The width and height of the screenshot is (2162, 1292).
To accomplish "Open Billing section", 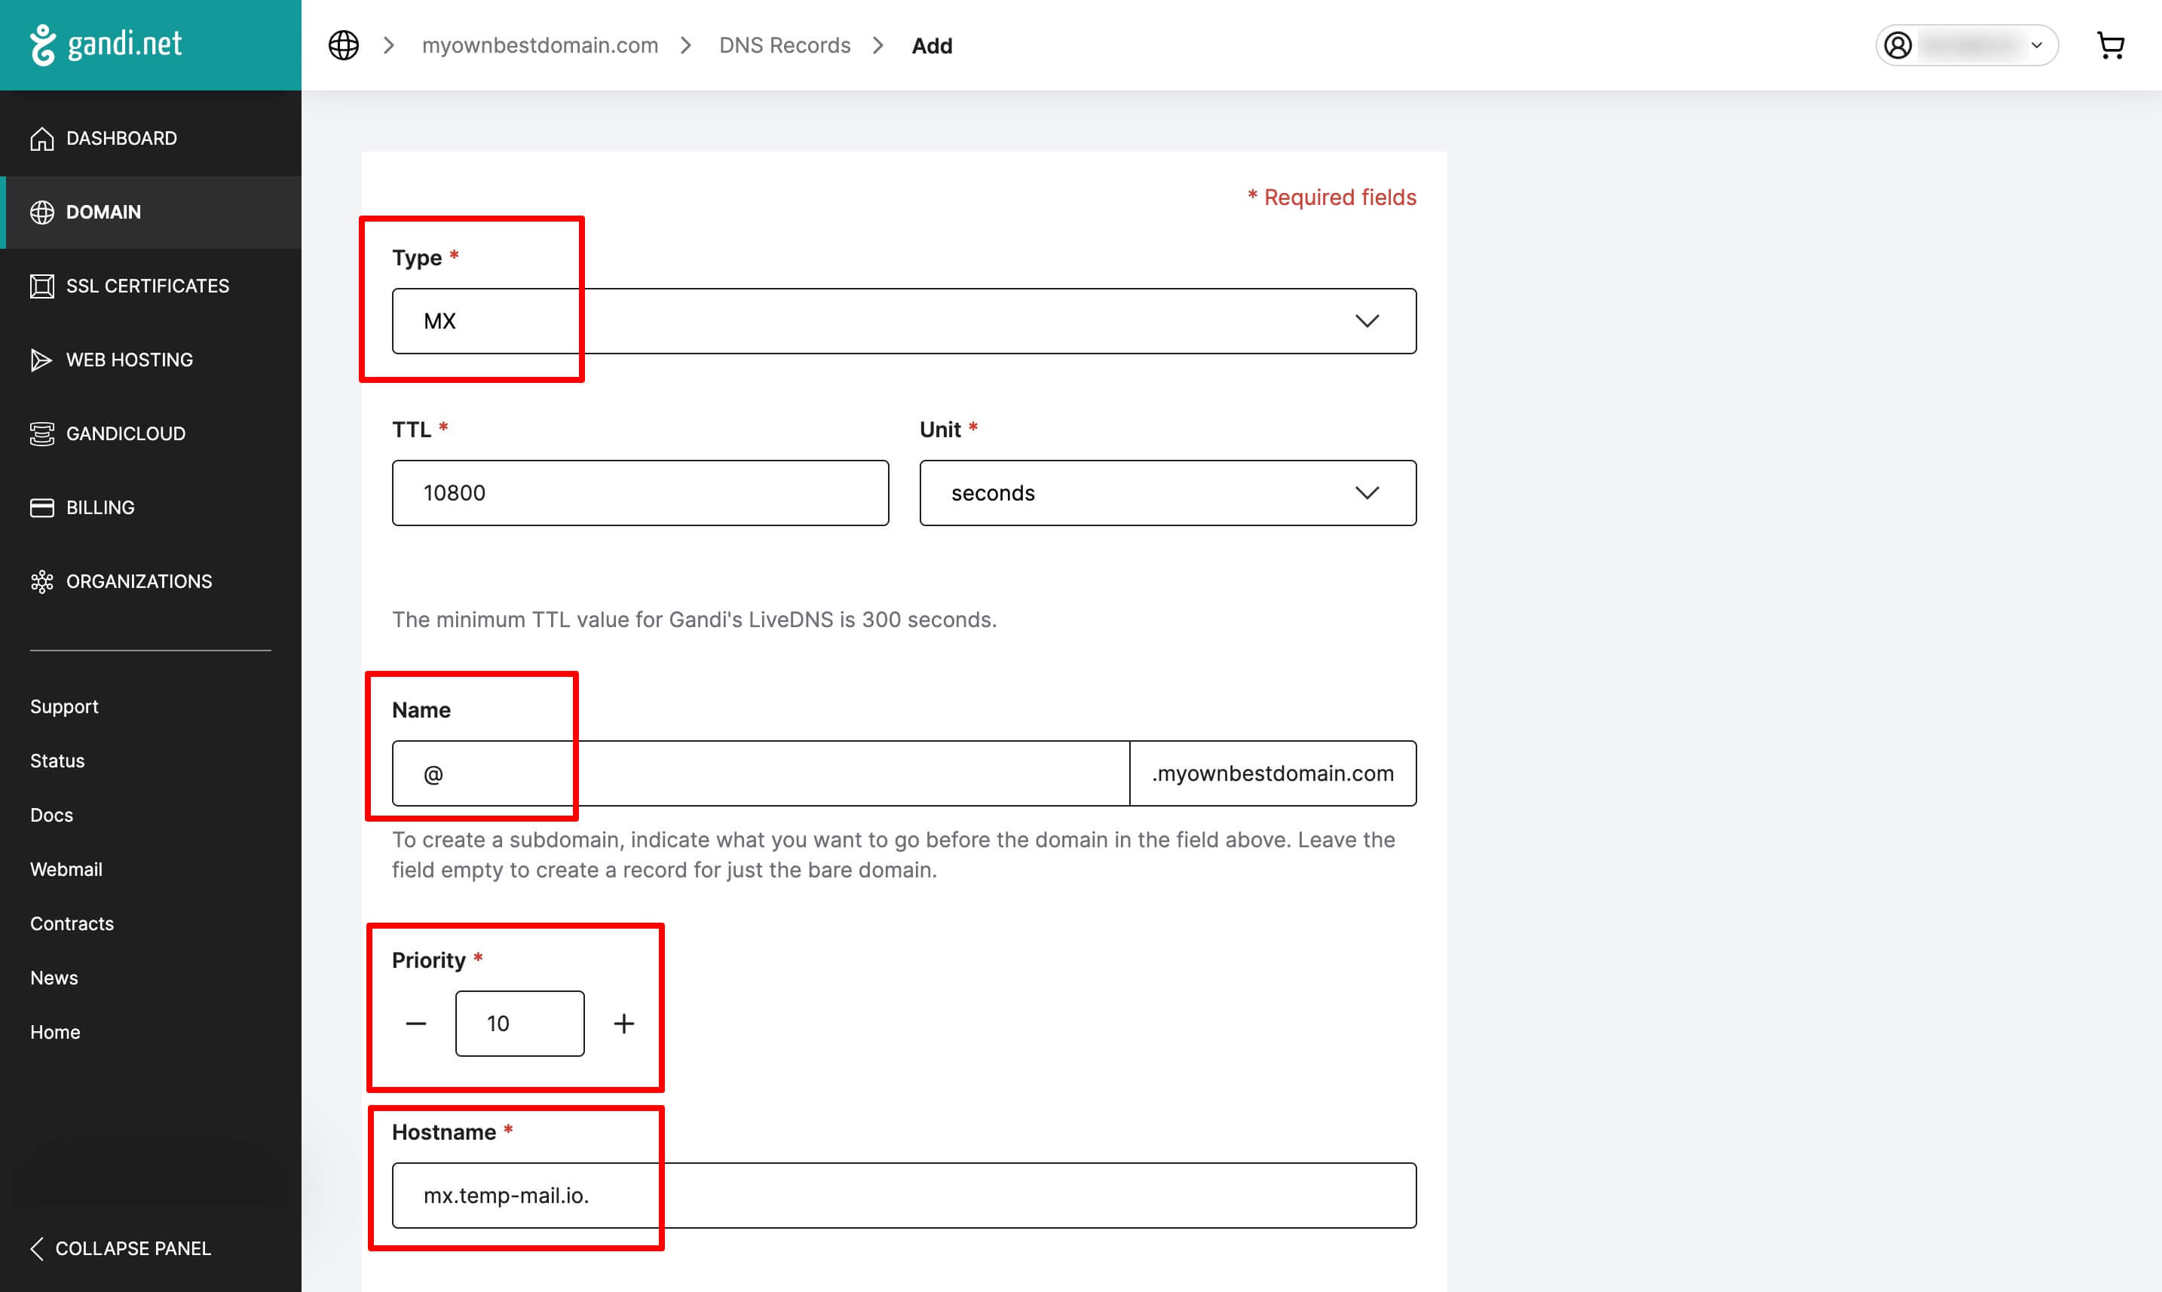I will [x=100, y=507].
